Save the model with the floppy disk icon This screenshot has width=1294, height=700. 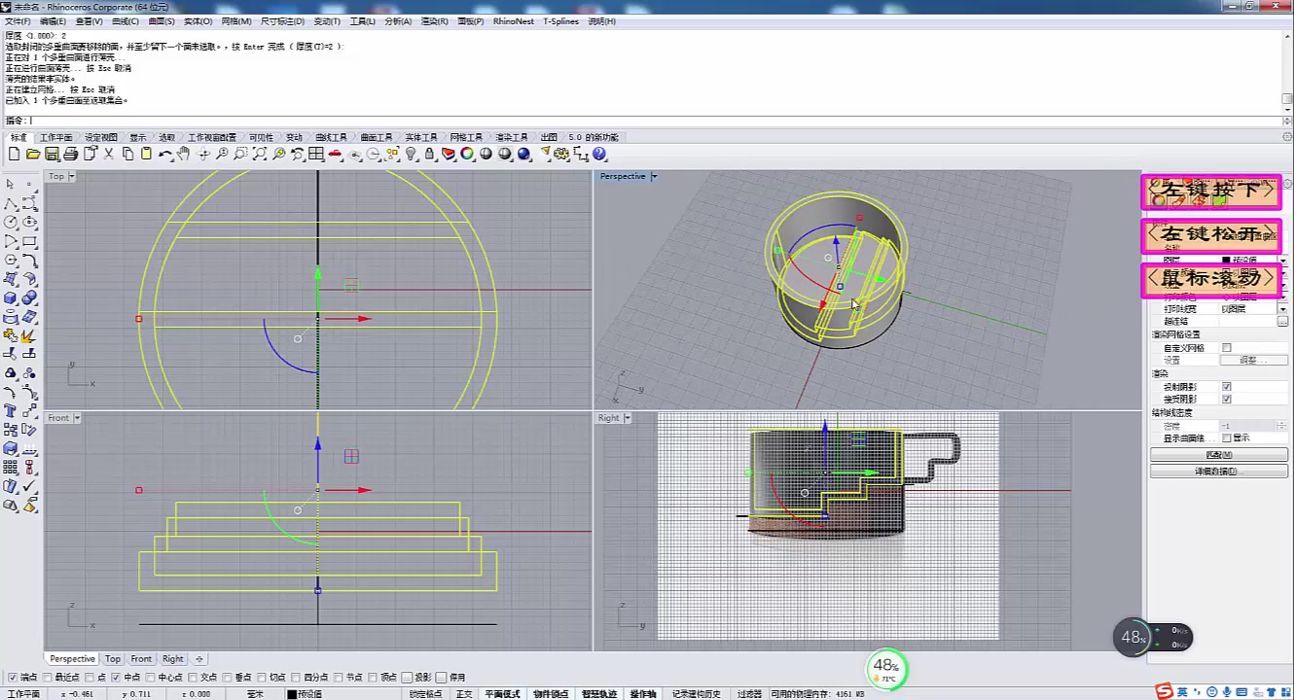[52, 154]
